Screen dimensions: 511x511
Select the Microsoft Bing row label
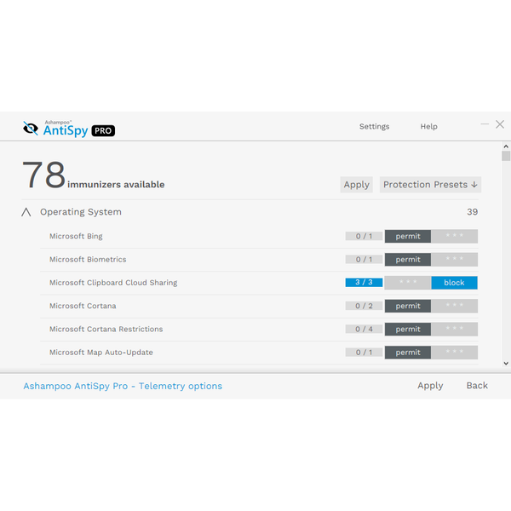coord(76,236)
